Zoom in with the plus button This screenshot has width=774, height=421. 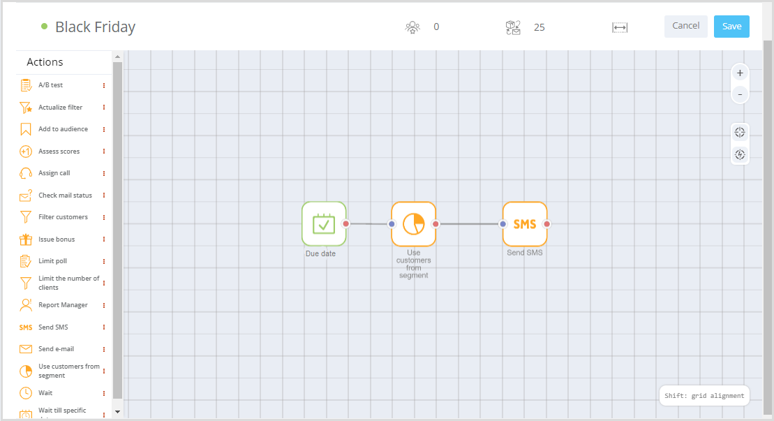click(x=740, y=73)
